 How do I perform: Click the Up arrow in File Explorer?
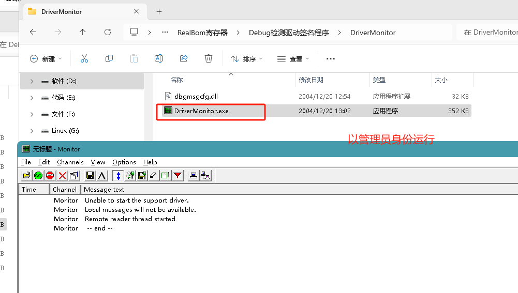tap(83, 32)
